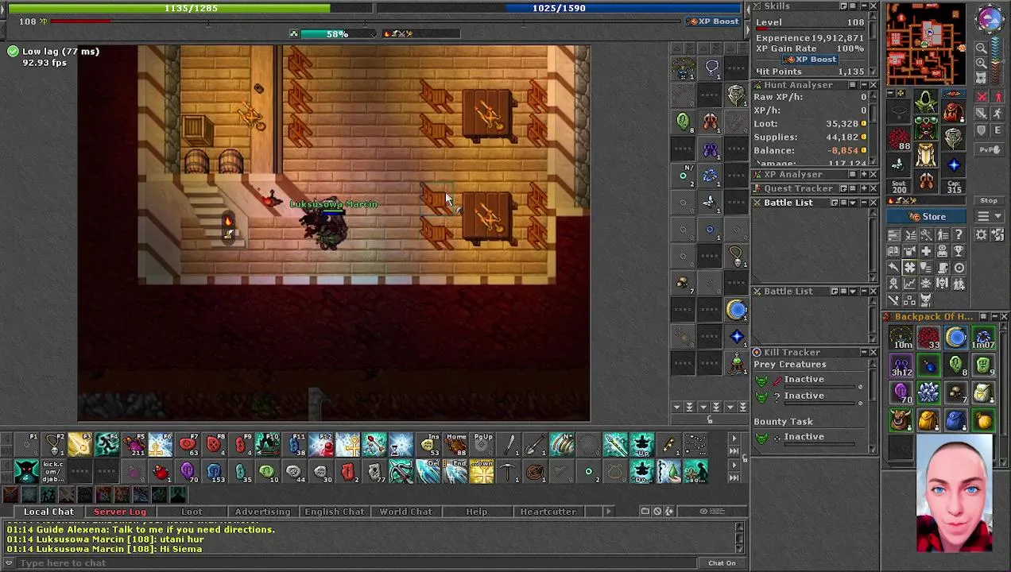Advance top action bar with right arrow
Image resolution: width=1011 pixels, height=572 pixels.
734,439
